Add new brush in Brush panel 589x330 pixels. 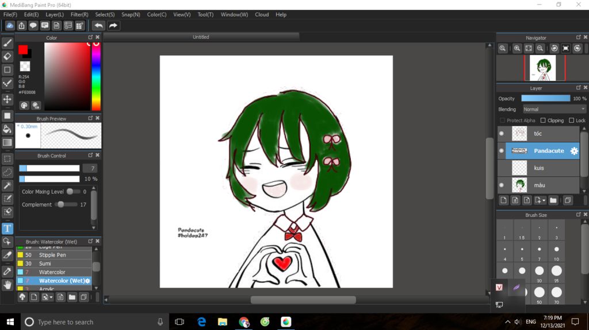click(x=34, y=297)
